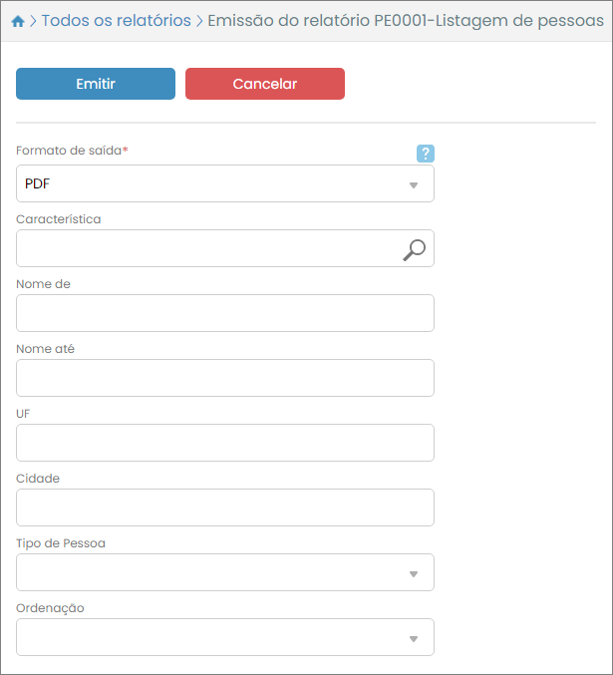This screenshot has width=613, height=675.
Task: Click the Ordenação field label
Action: (50, 608)
